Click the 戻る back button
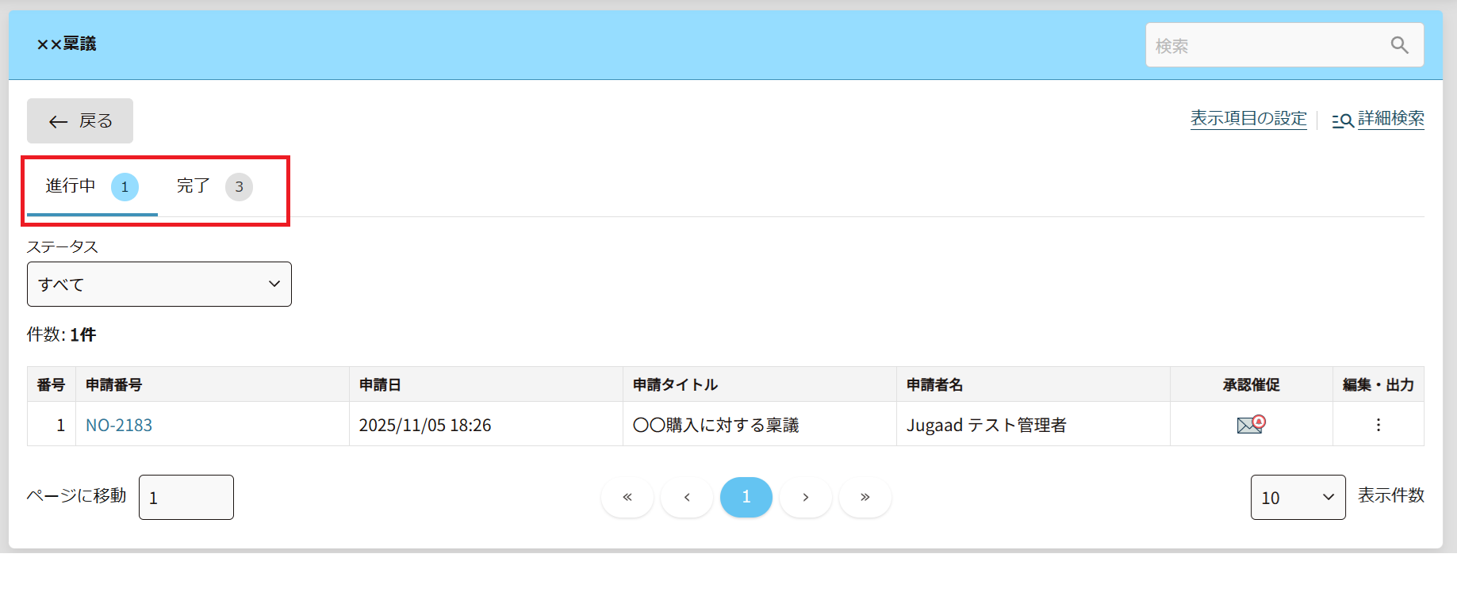 80,120
